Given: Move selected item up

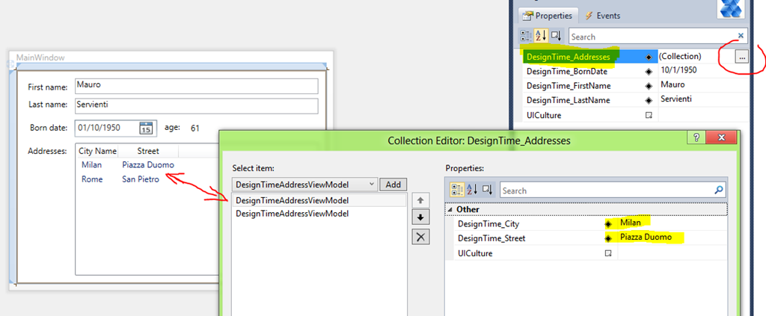Looking at the screenshot, I should [x=421, y=200].
